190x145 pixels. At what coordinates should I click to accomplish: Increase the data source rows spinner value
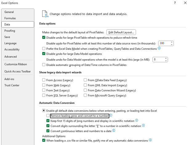pos(172,42)
